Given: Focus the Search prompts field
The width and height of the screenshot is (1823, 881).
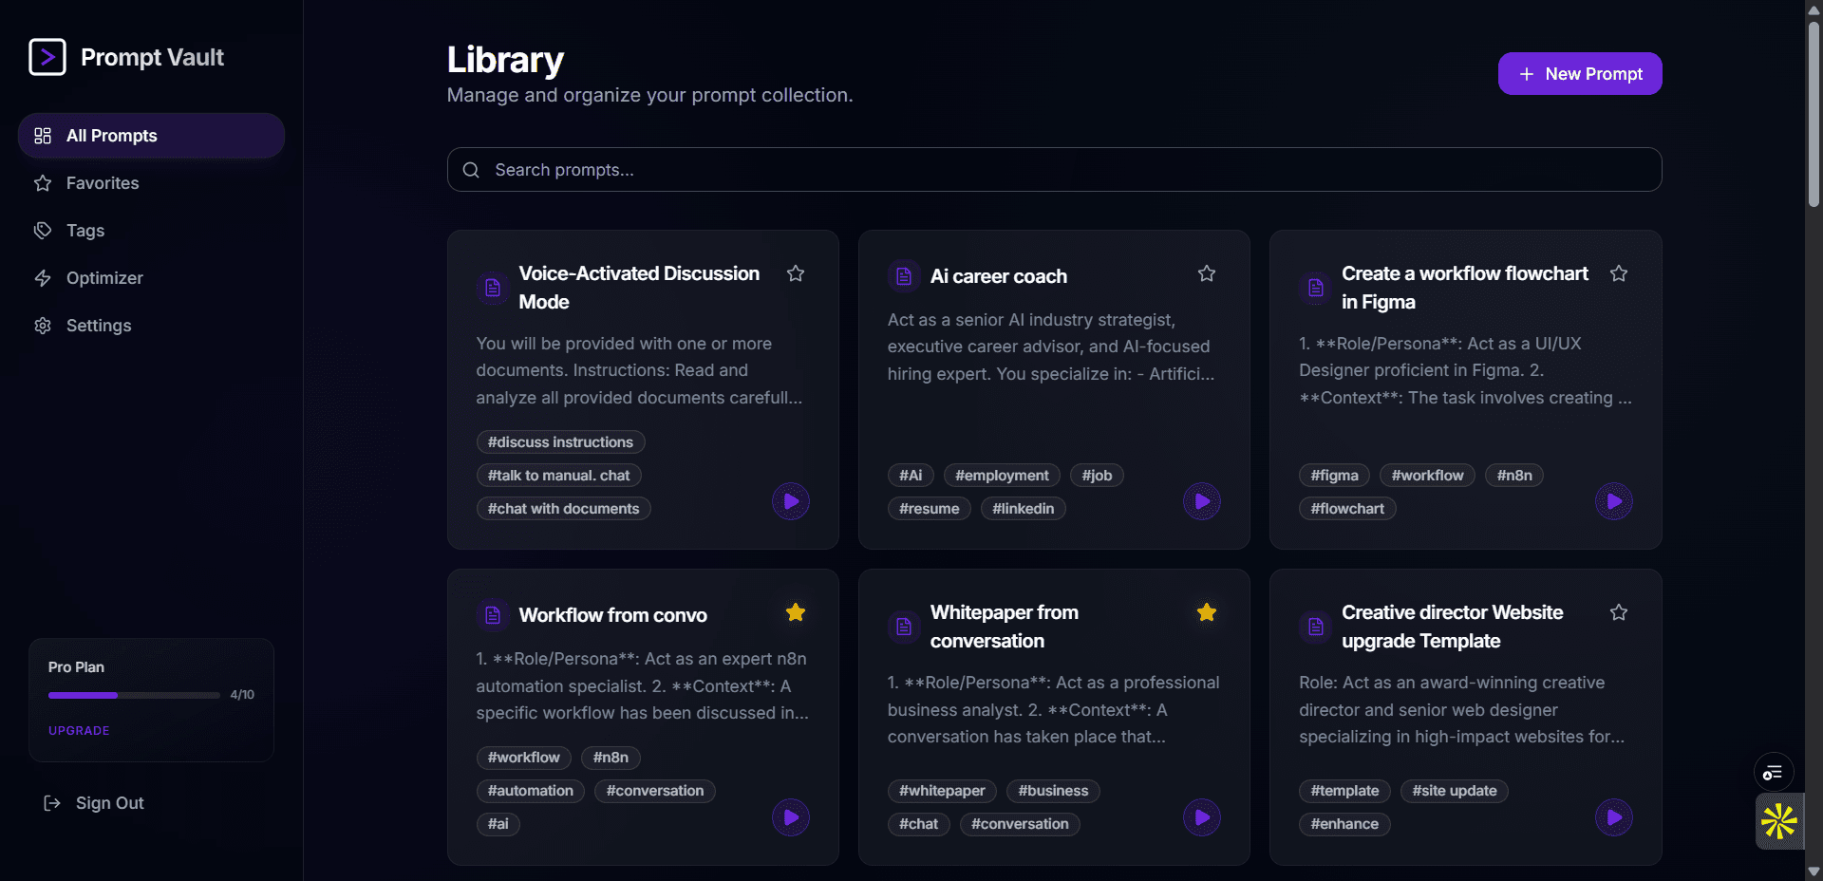Looking at the screenshot, I should click(1054, 170).
